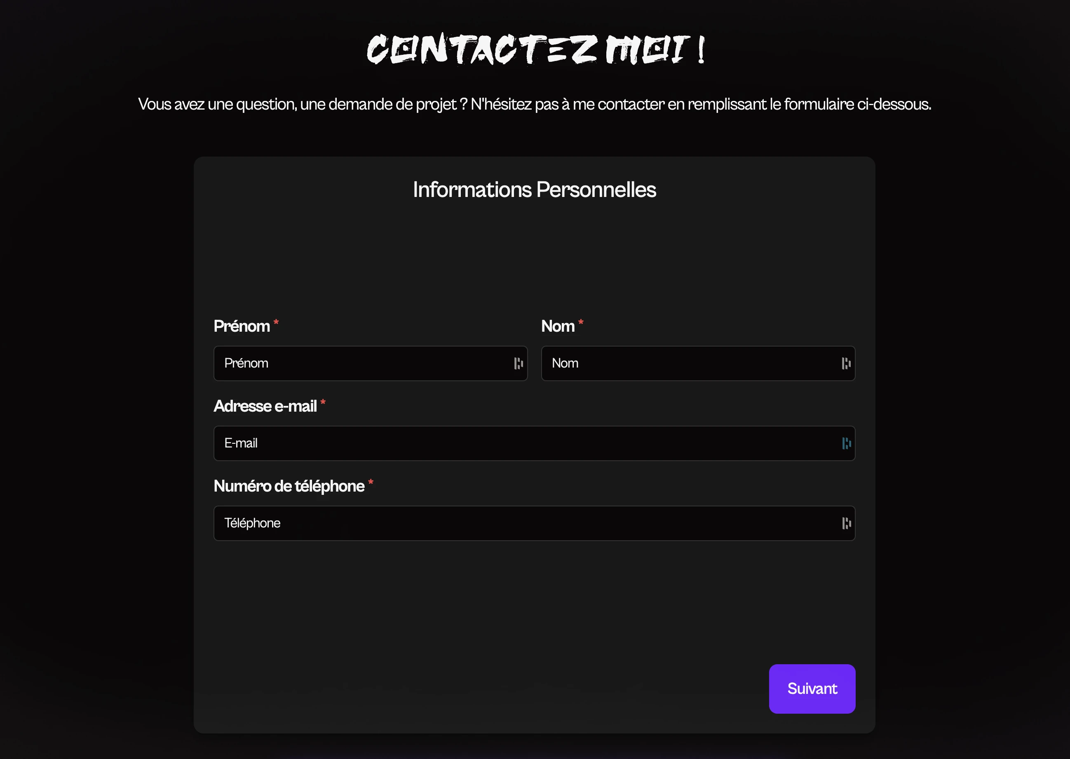Click the Numéro de téléphone label
The width and height of the screenshot is (1070, 759).
point(288,486)
